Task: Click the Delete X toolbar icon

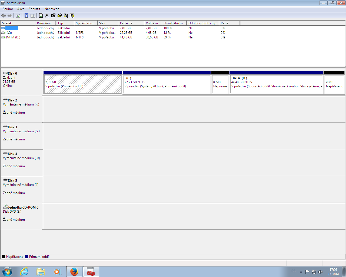Action: (47, 15)
